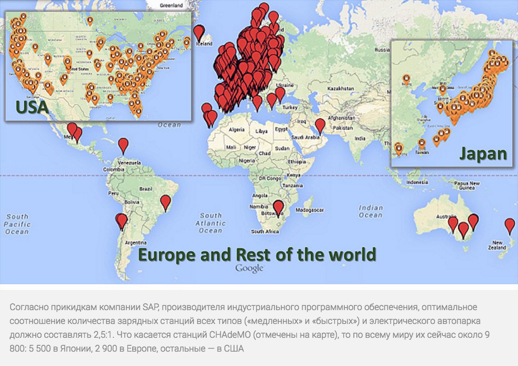The height and width of the screenshot is (366, 518).
Task: Click the red marker over Iceland
Action: click(x=199, y=33)
